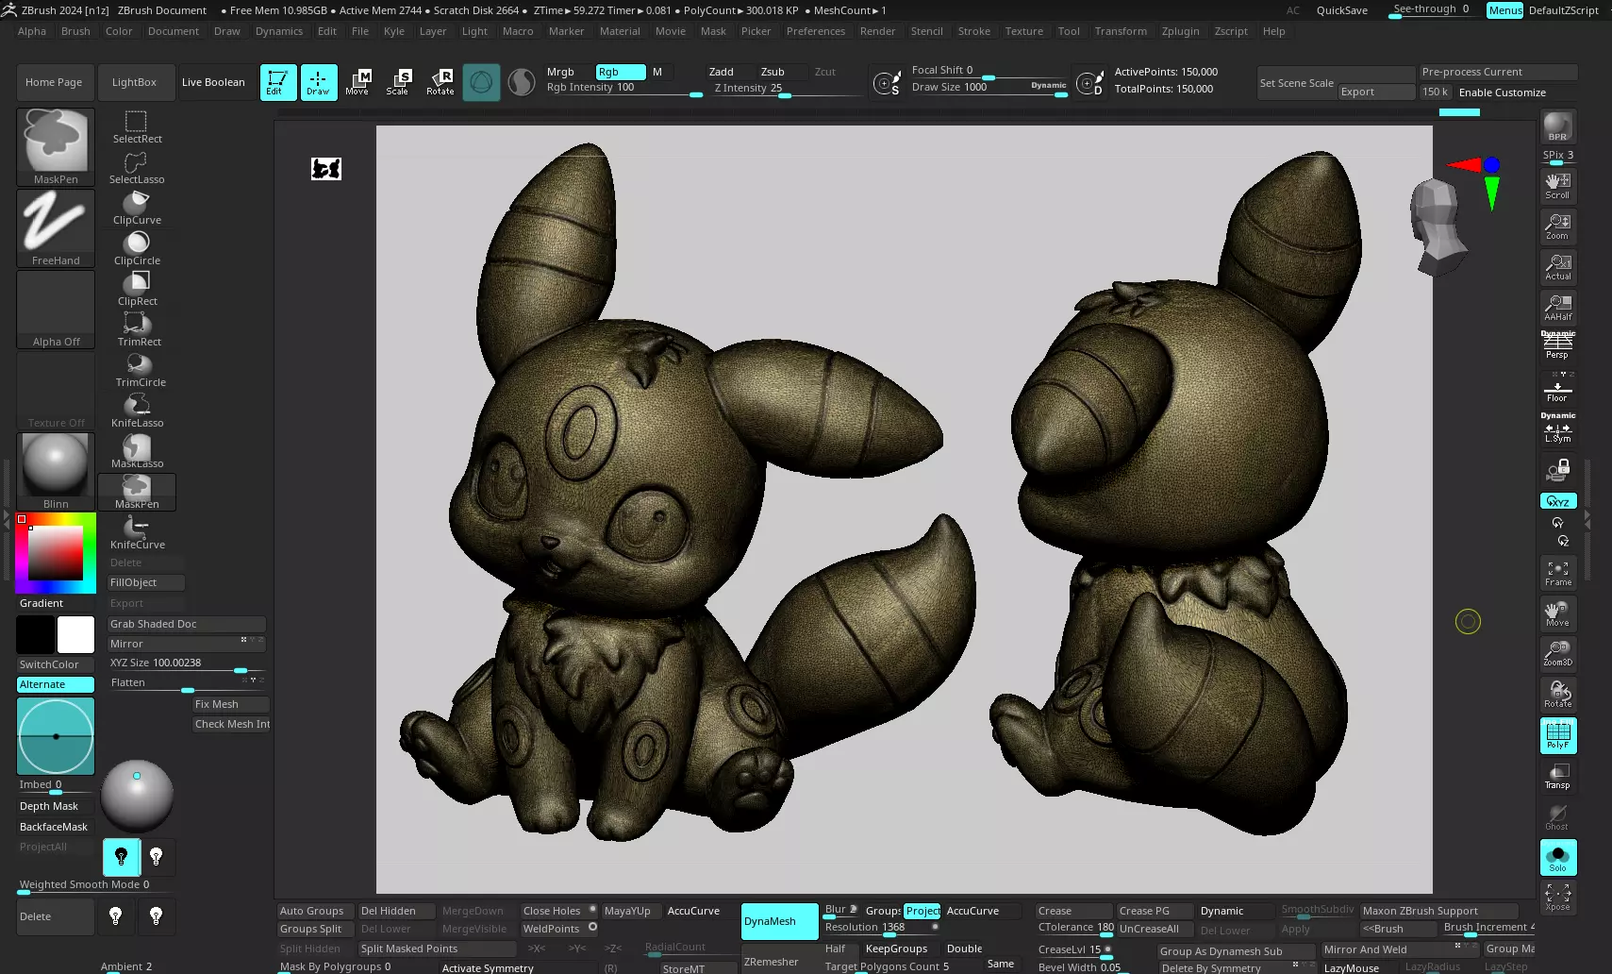Set the DynaMesh Resolution slider

pyautogui.click(x=882, y=928)
